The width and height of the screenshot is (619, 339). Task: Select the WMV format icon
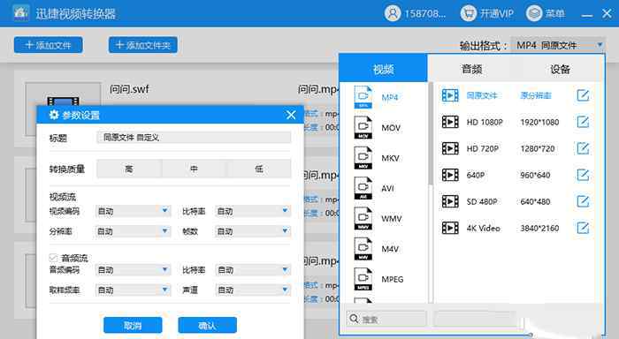(363, 218)
